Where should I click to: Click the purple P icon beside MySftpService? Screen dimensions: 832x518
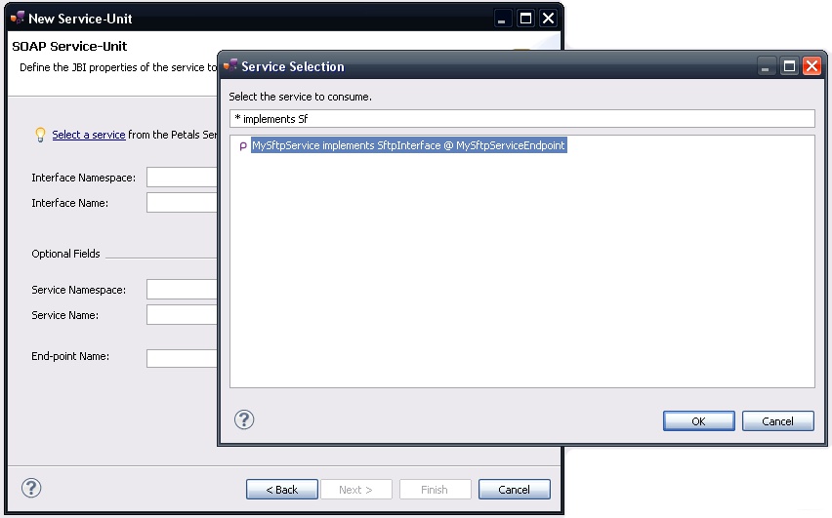click(x=242, y=146)
